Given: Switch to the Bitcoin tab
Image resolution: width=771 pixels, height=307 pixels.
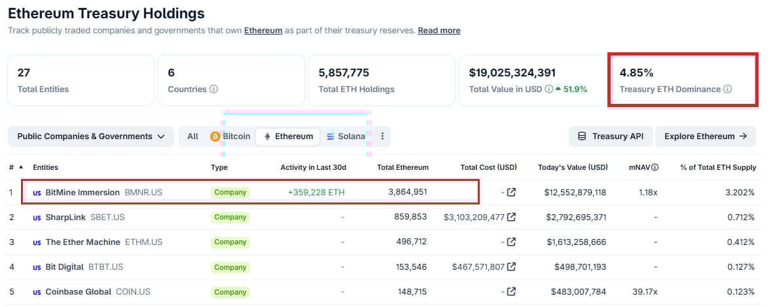Looking at the screenshot, I should point(230,137).
